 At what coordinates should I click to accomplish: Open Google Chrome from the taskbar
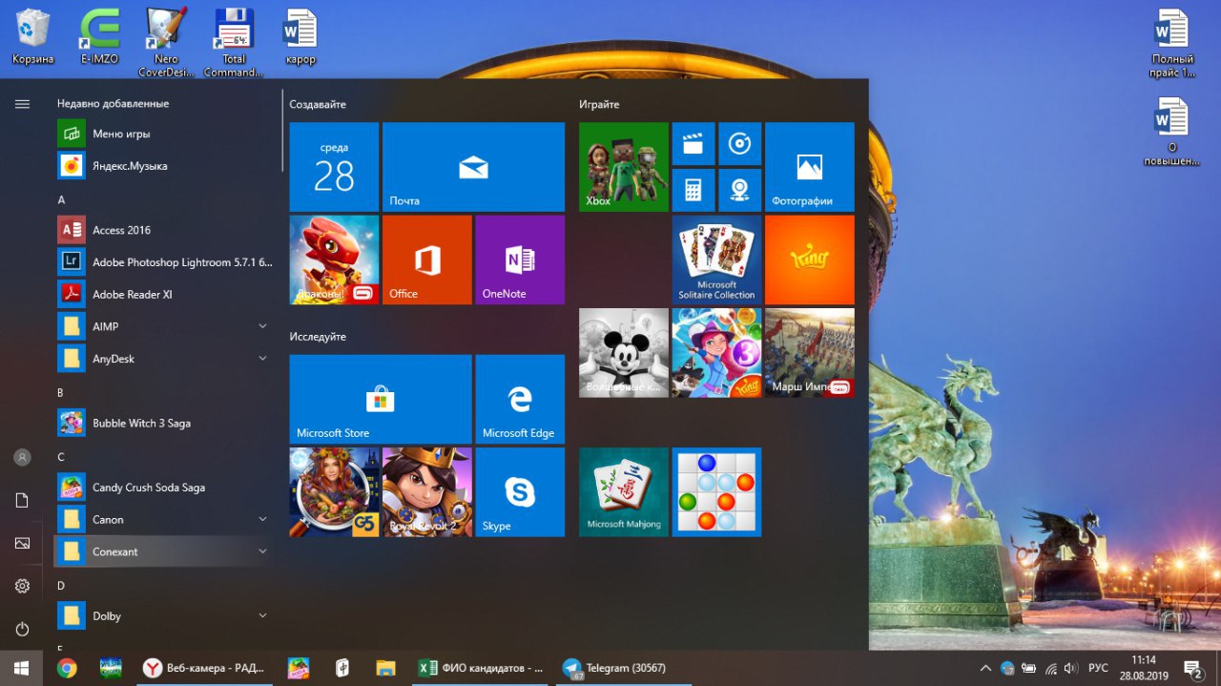click(67, 668)
